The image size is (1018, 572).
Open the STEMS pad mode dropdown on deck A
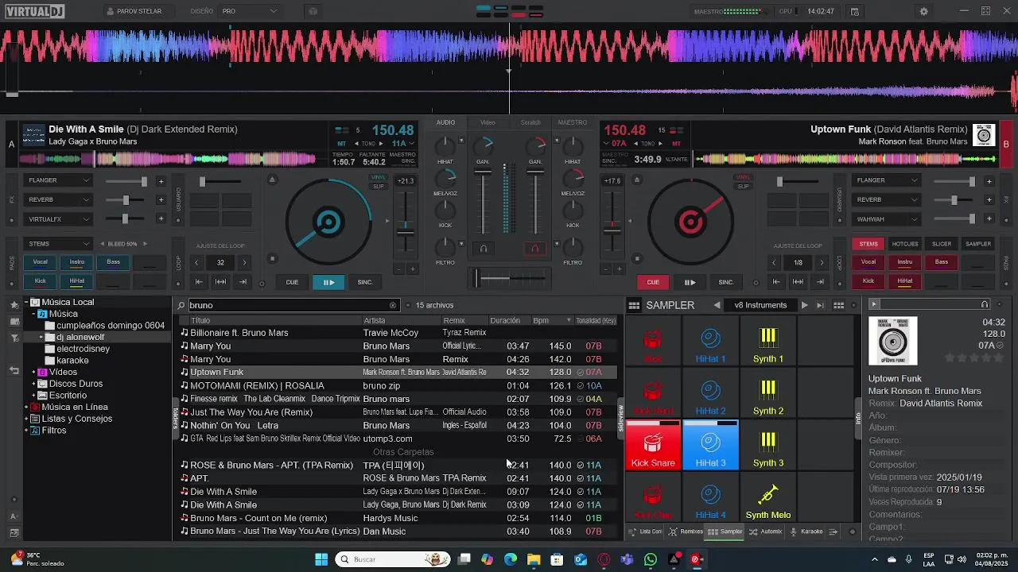(x=60, y=244)
